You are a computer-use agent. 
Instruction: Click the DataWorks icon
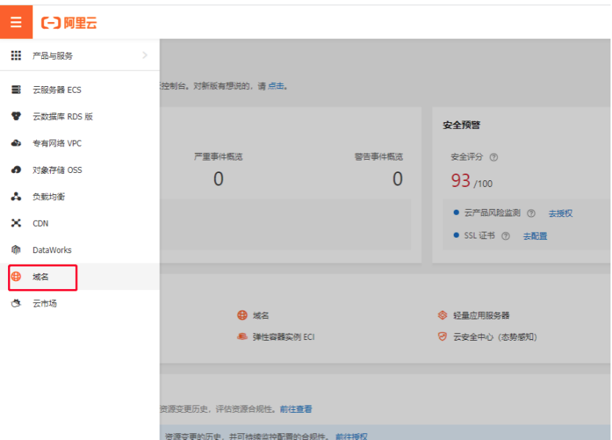coord(16,250)
